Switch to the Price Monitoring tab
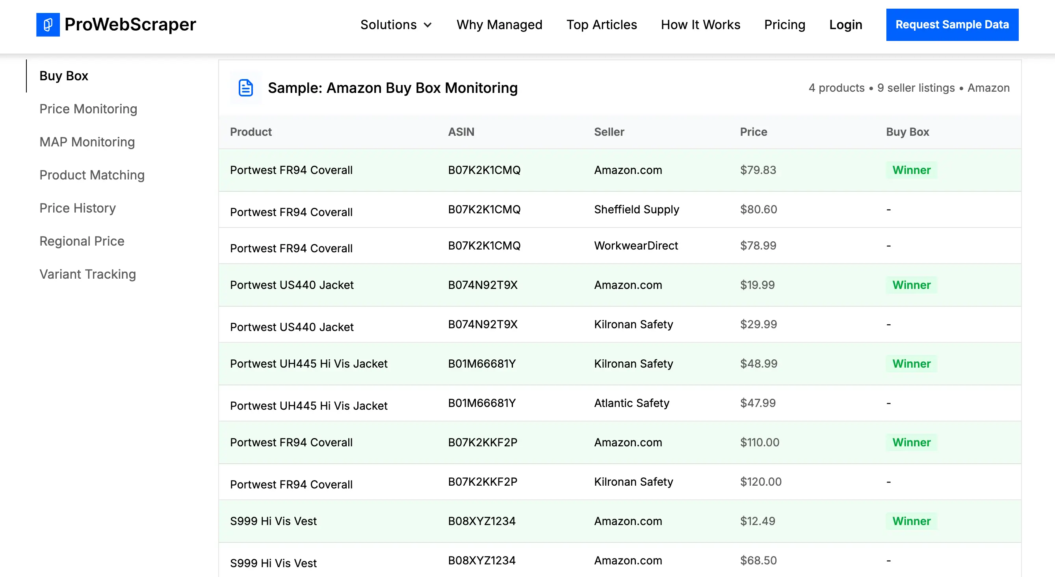 tap(88, 109)
